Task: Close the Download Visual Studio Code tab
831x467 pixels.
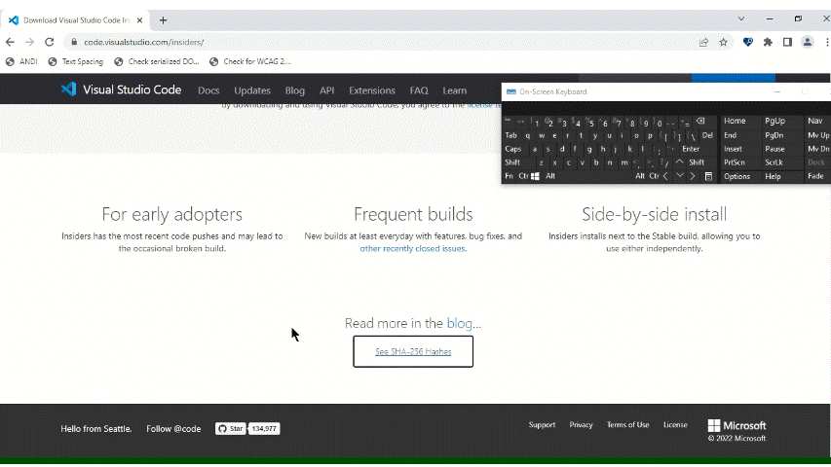Action: pos(140,20)
